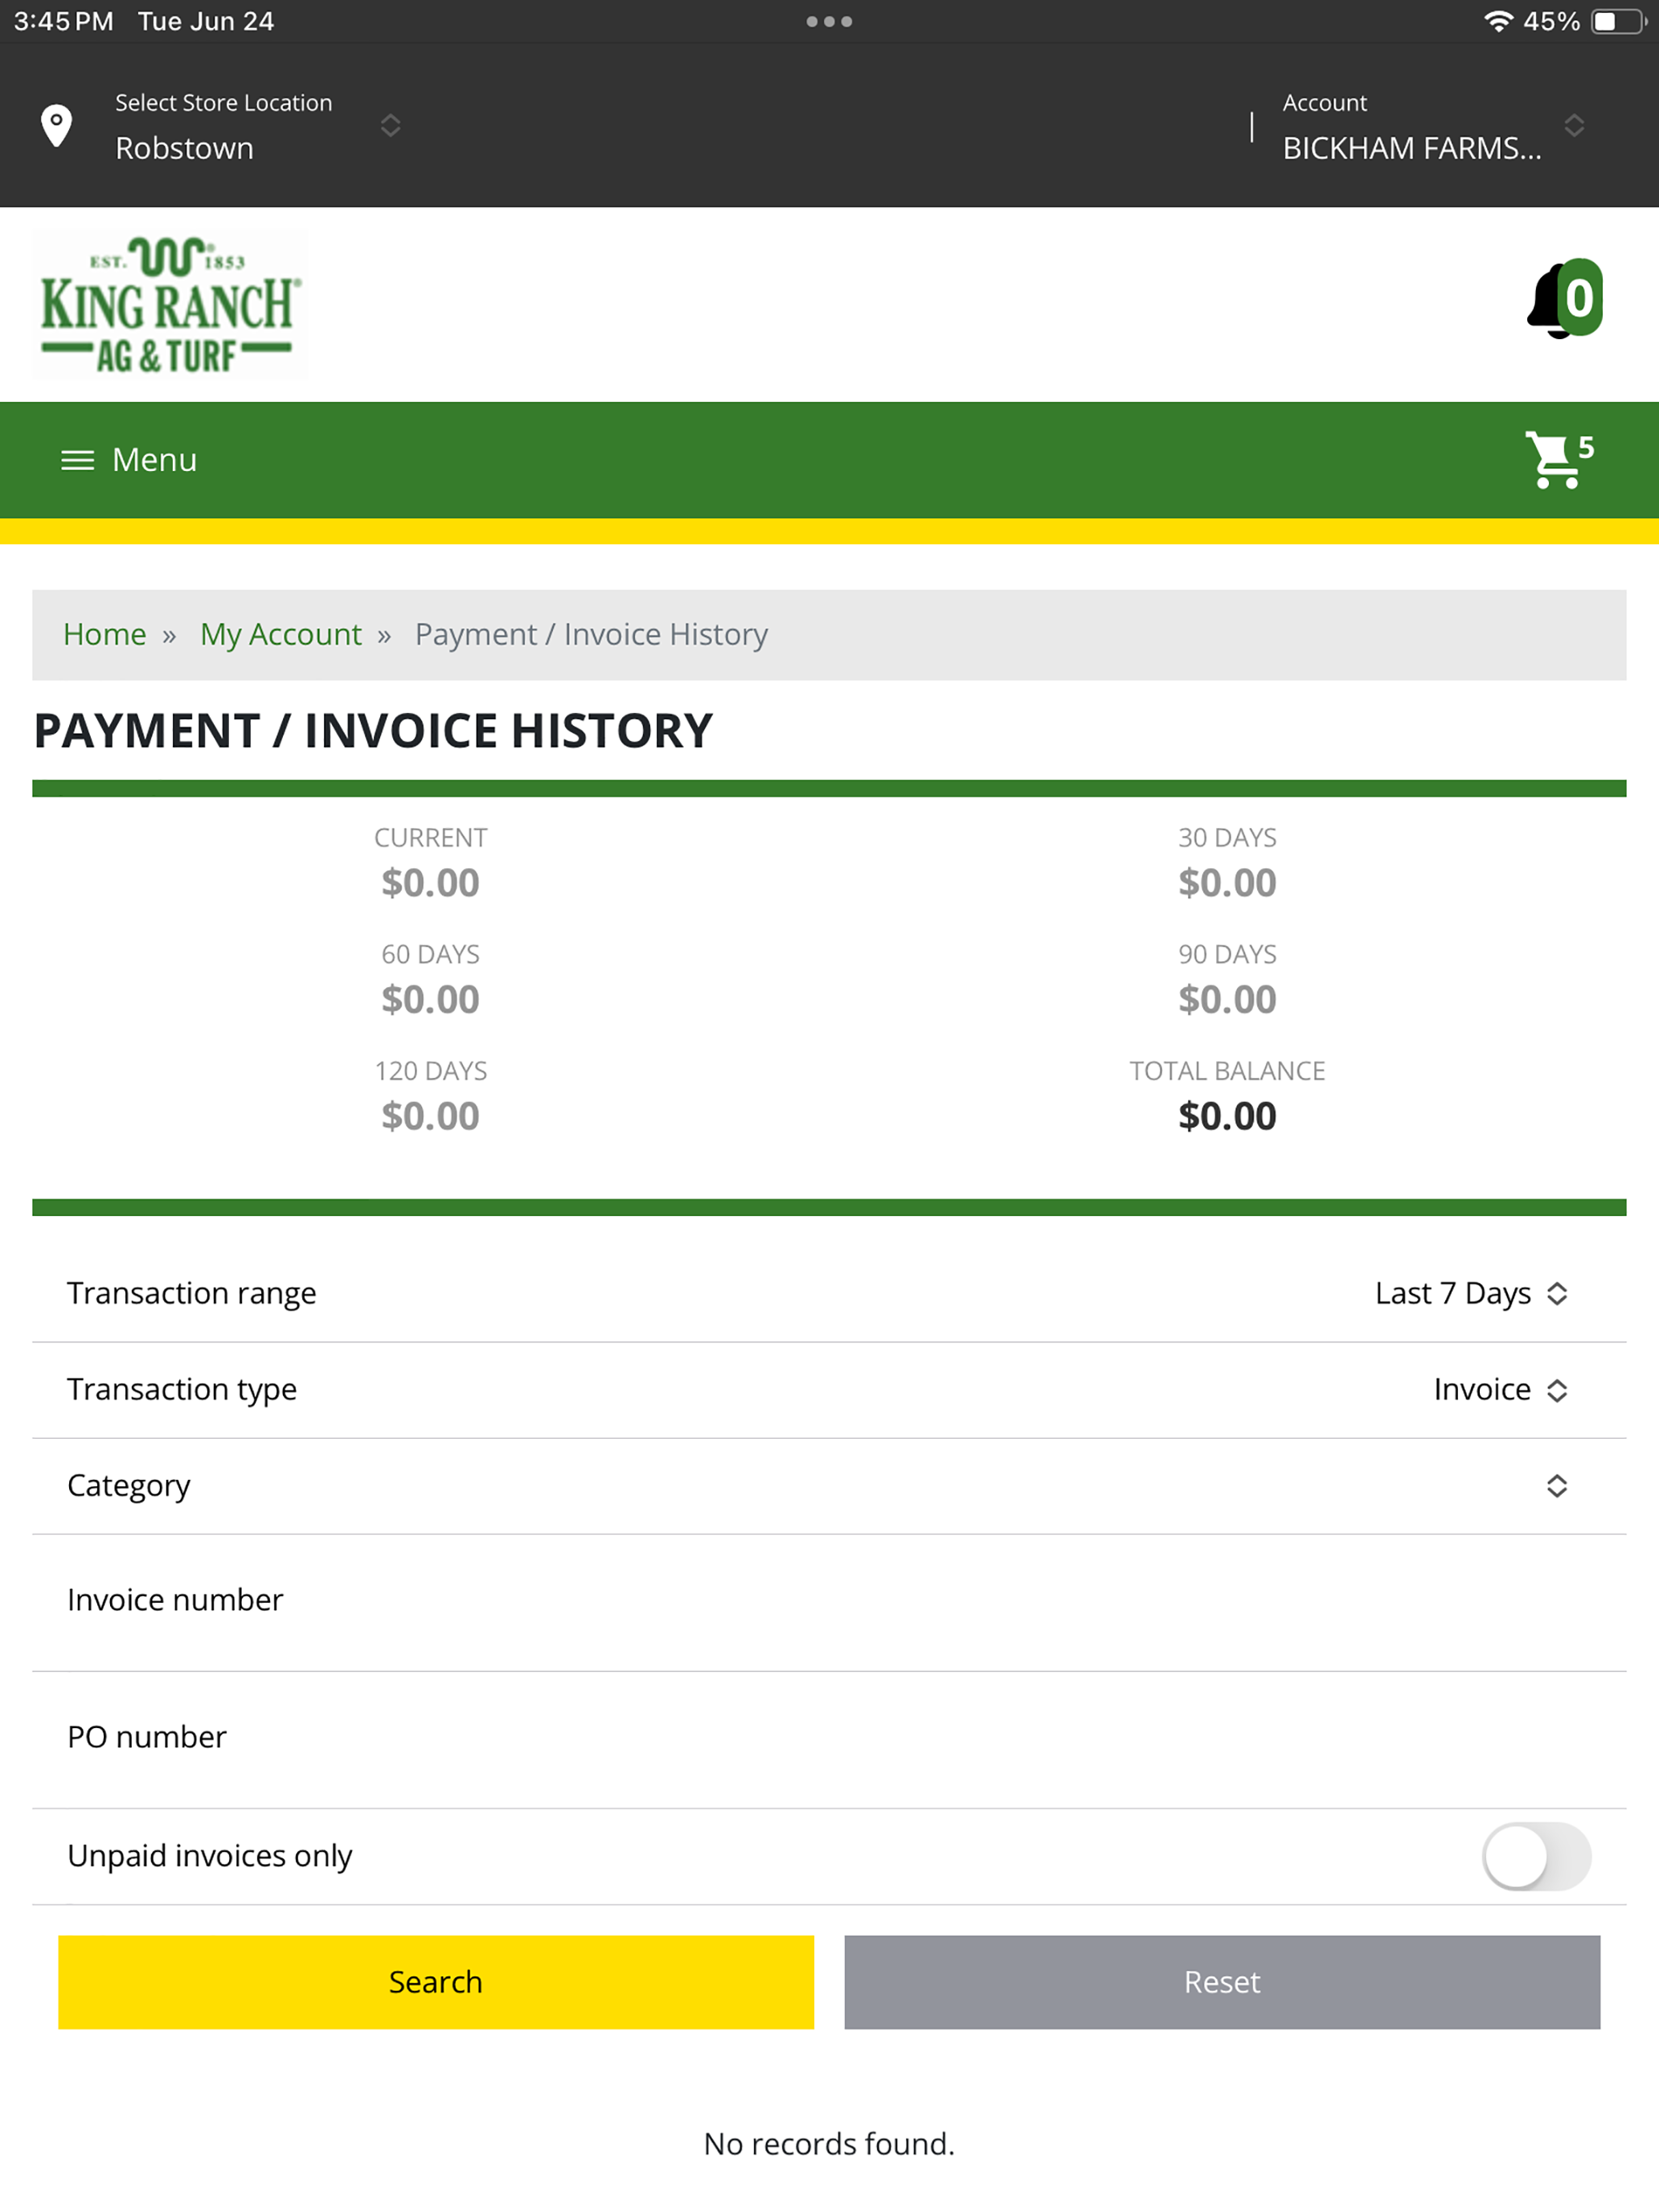Tap the 3:45 PM clock in status bar
Image resolution: width=1659 pixels, height=2212 pixels.
[64, 21]
